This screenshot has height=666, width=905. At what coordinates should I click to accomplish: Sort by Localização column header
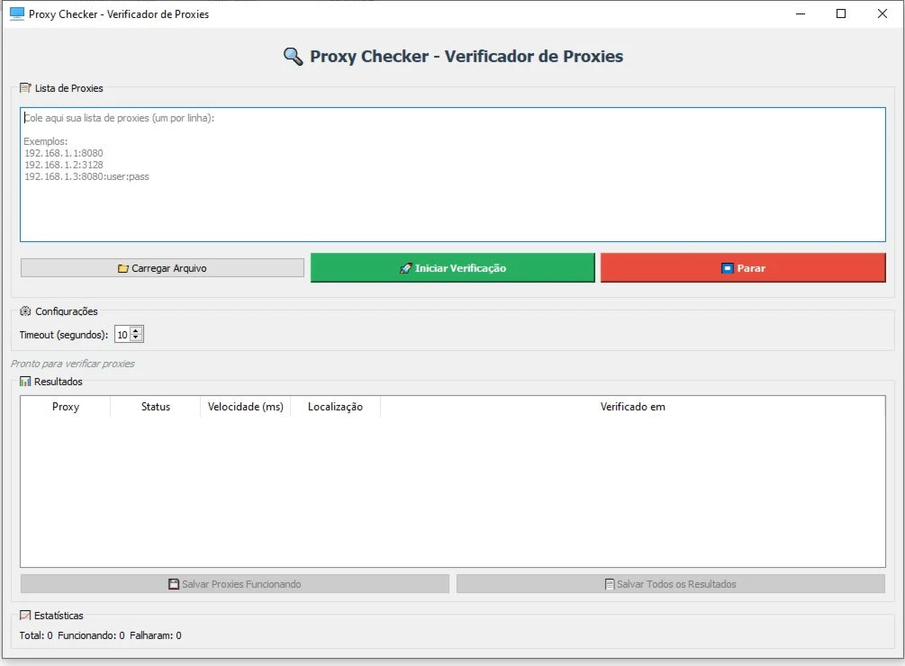coord(335,407)
